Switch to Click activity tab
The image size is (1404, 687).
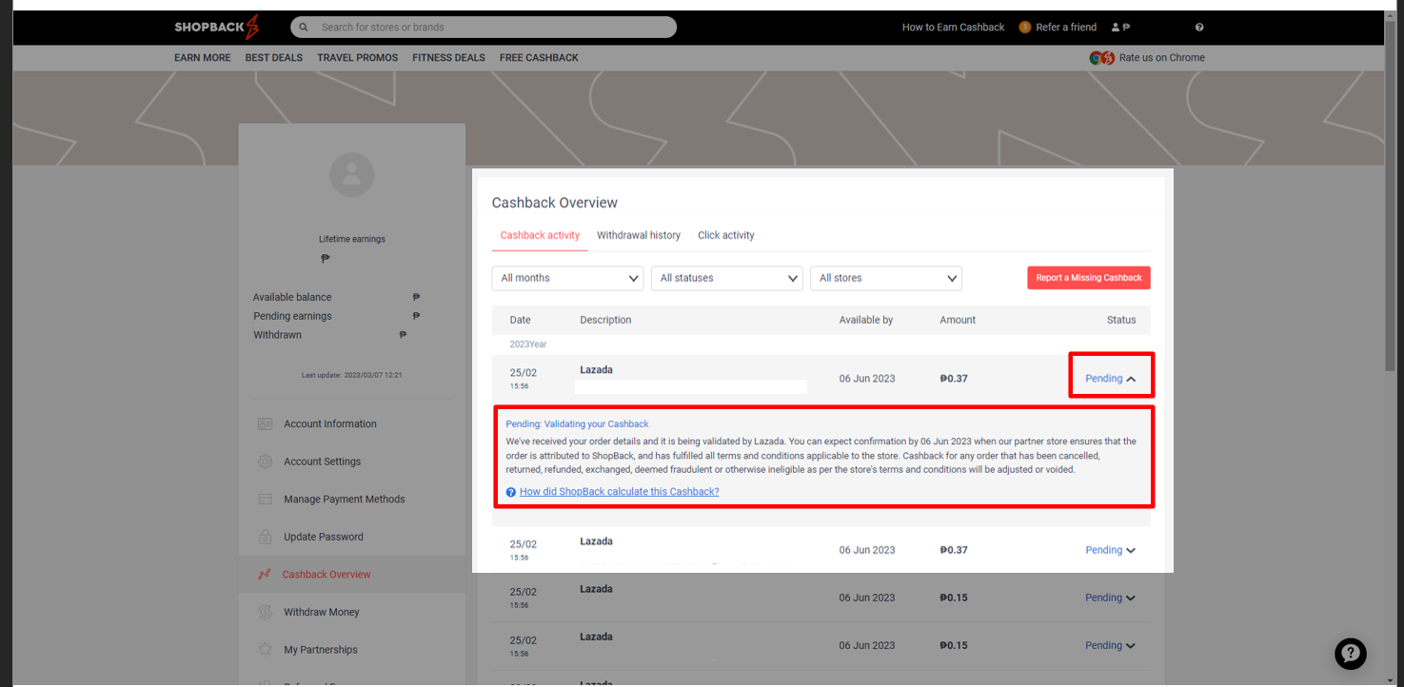click(726, 235)
